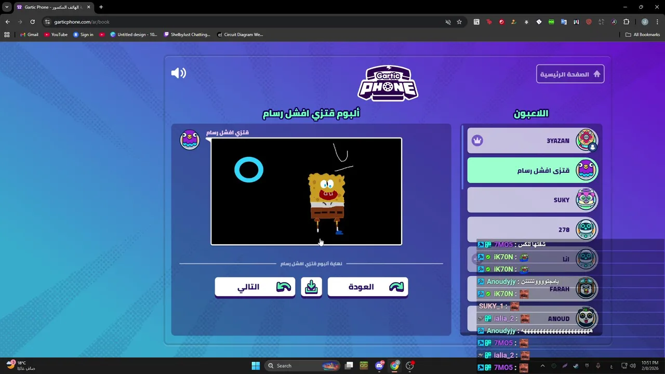Open the ShelbyJust Chatting bookmark
The height and width of the screenshot is (374, 665).
(x=187, y=35)
